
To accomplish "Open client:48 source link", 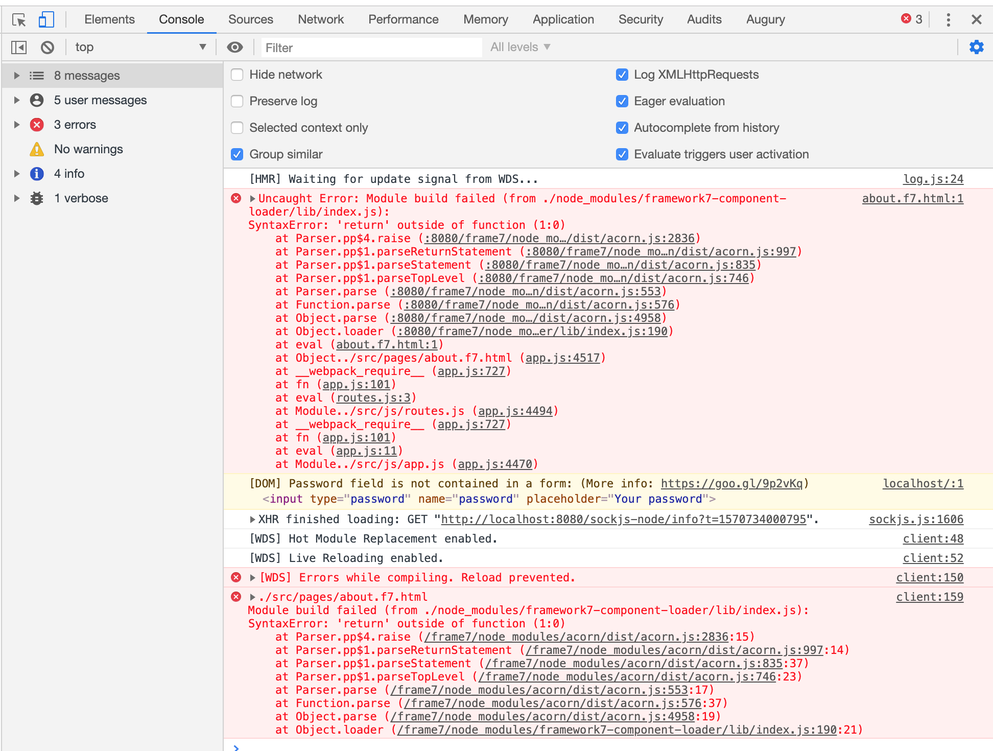I will (x=933, y=538).
